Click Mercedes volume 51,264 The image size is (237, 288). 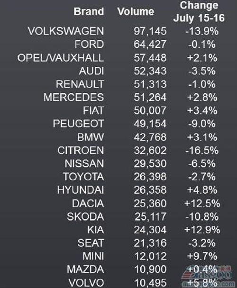(150, 97)
